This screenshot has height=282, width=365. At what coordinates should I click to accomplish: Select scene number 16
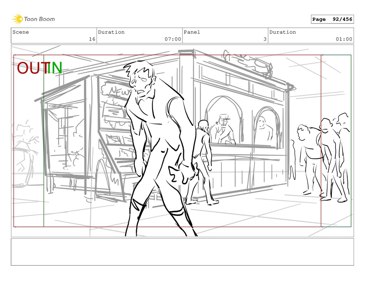coord(92,39)
